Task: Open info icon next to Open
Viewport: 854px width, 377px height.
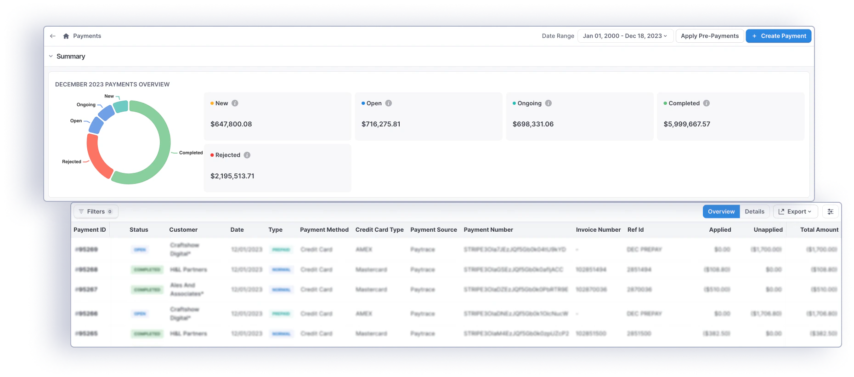Action: click(389, 103)
